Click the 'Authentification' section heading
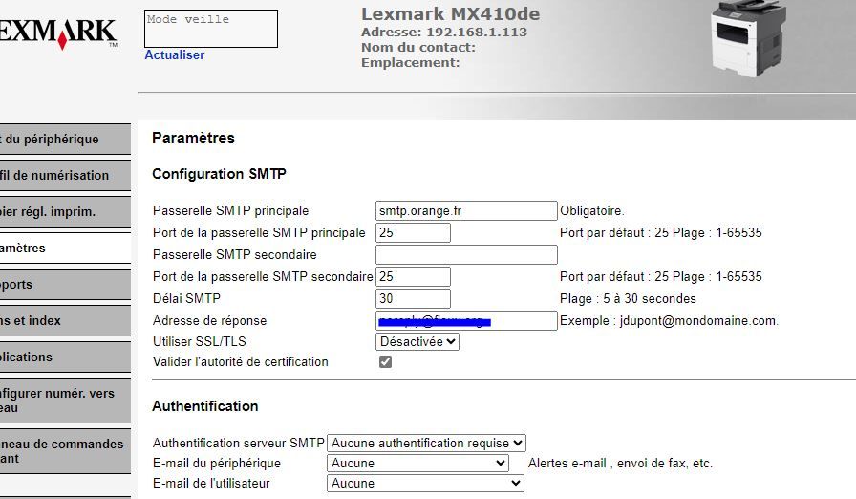This screenshot has width=856, height=499. 204,406
